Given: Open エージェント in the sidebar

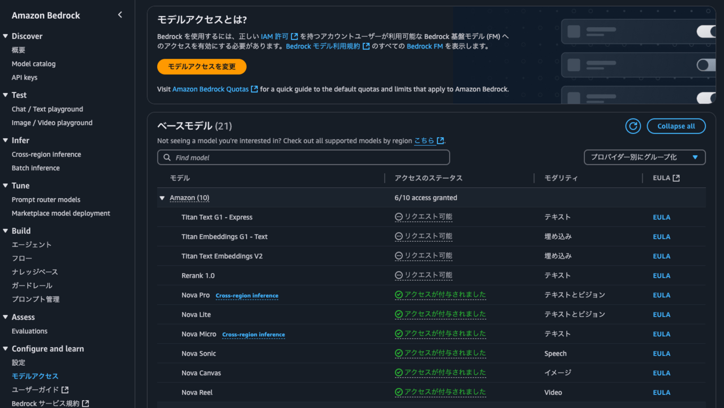Looking at the screenshot, I should (x=32, y=244).
